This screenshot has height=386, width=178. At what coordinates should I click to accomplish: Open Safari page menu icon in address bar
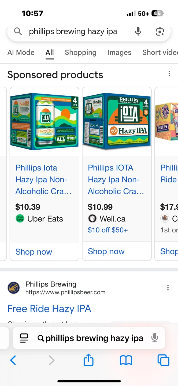tap(24, 338)
